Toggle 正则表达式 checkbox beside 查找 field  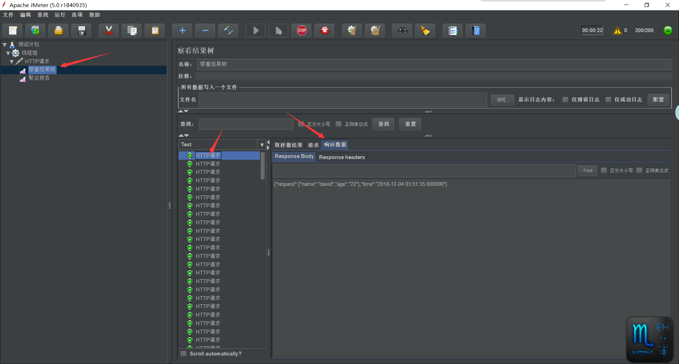(338, 124)
